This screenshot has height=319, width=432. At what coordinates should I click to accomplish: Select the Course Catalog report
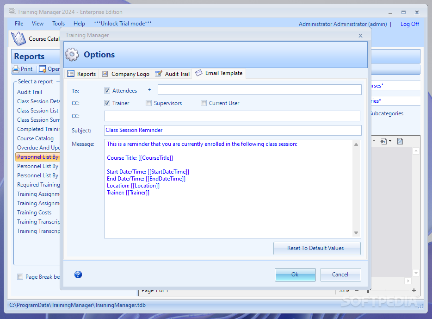[x=35, y=138]
